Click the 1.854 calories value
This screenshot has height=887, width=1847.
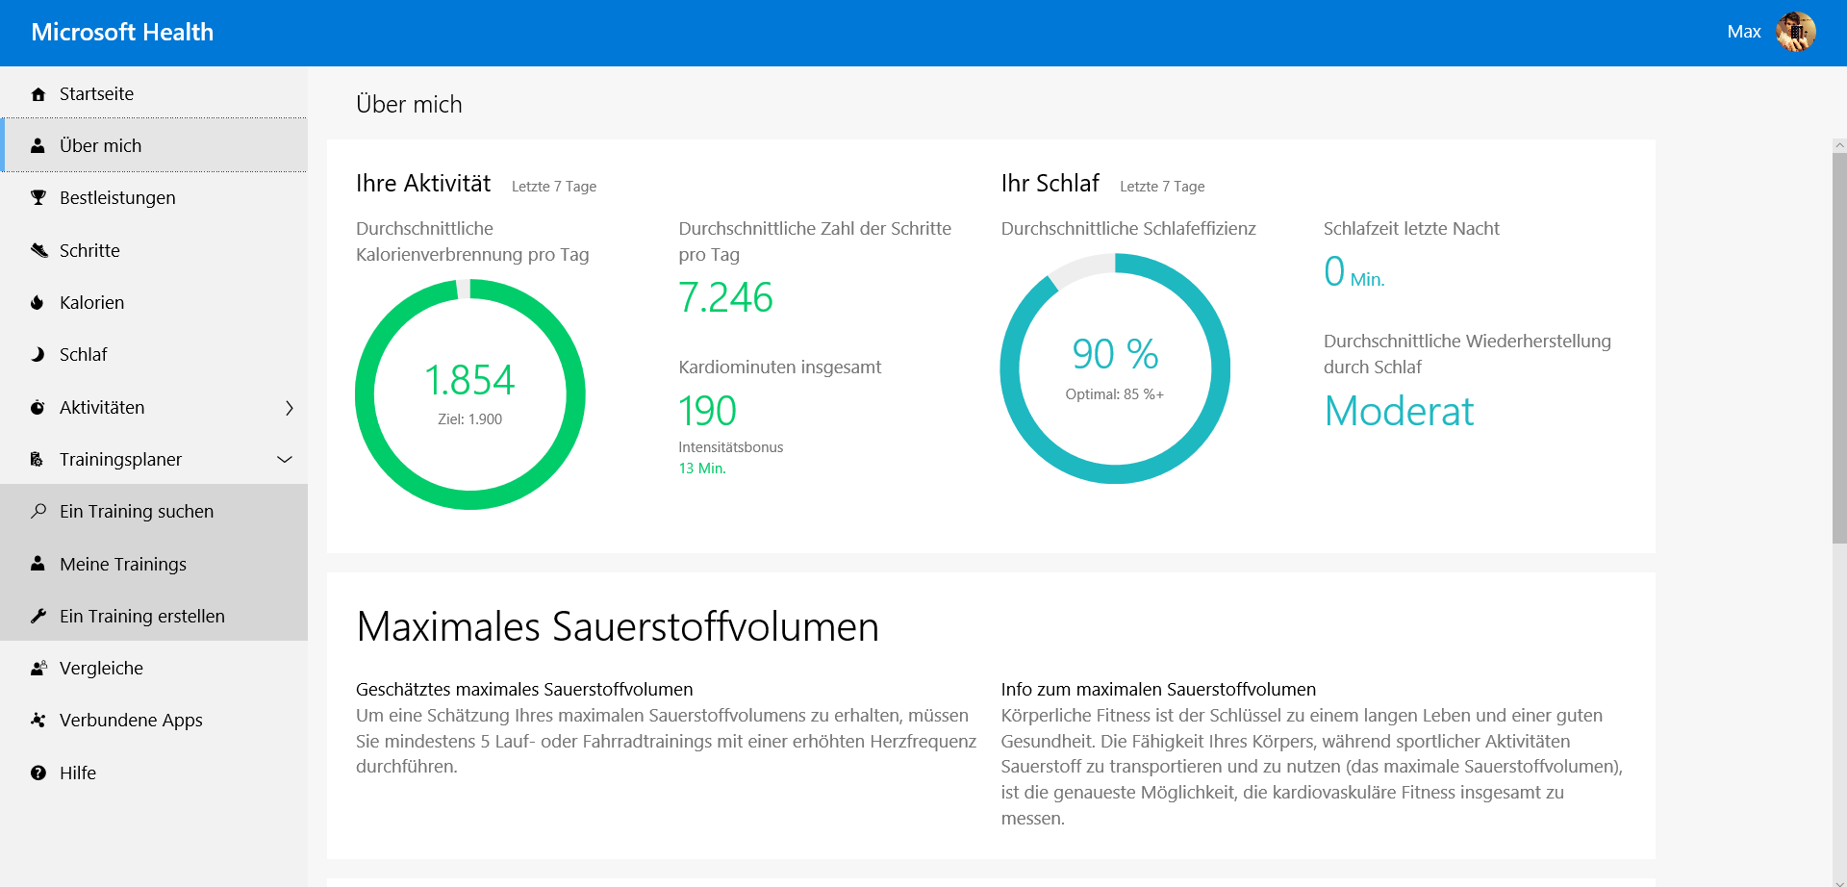[469, 380]
